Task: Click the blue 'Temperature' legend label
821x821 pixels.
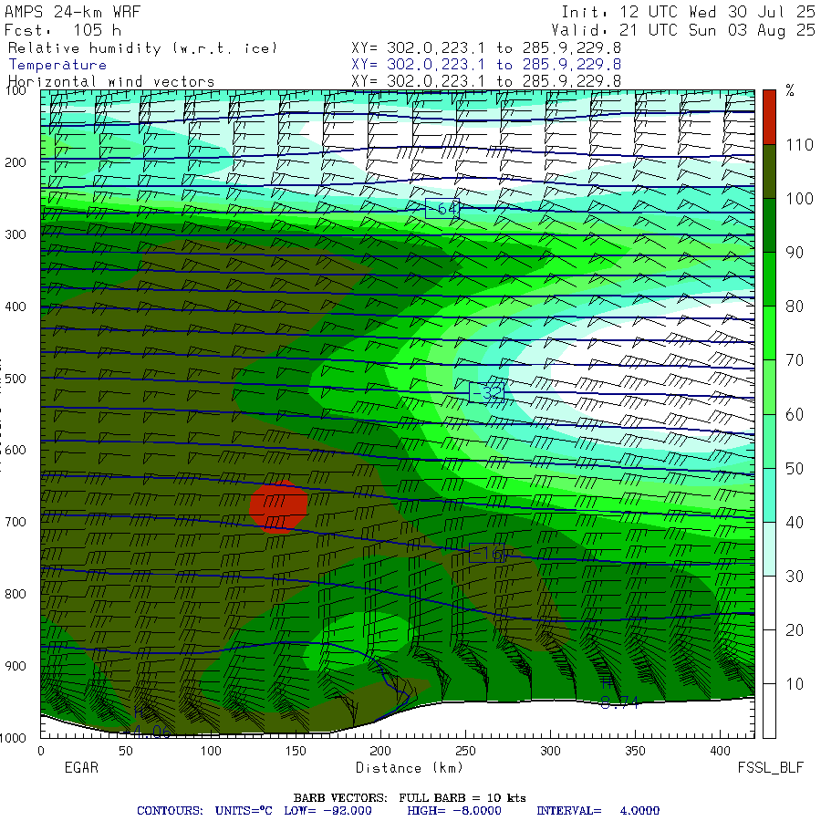Action: click(x=57, y=65)
